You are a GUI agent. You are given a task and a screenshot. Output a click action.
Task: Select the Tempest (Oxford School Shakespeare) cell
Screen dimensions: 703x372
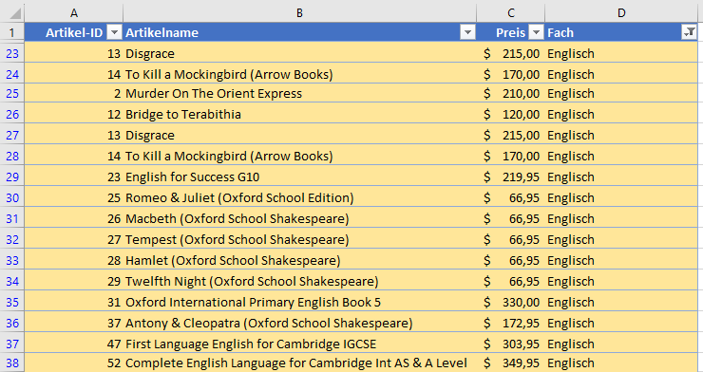[299, 239]
